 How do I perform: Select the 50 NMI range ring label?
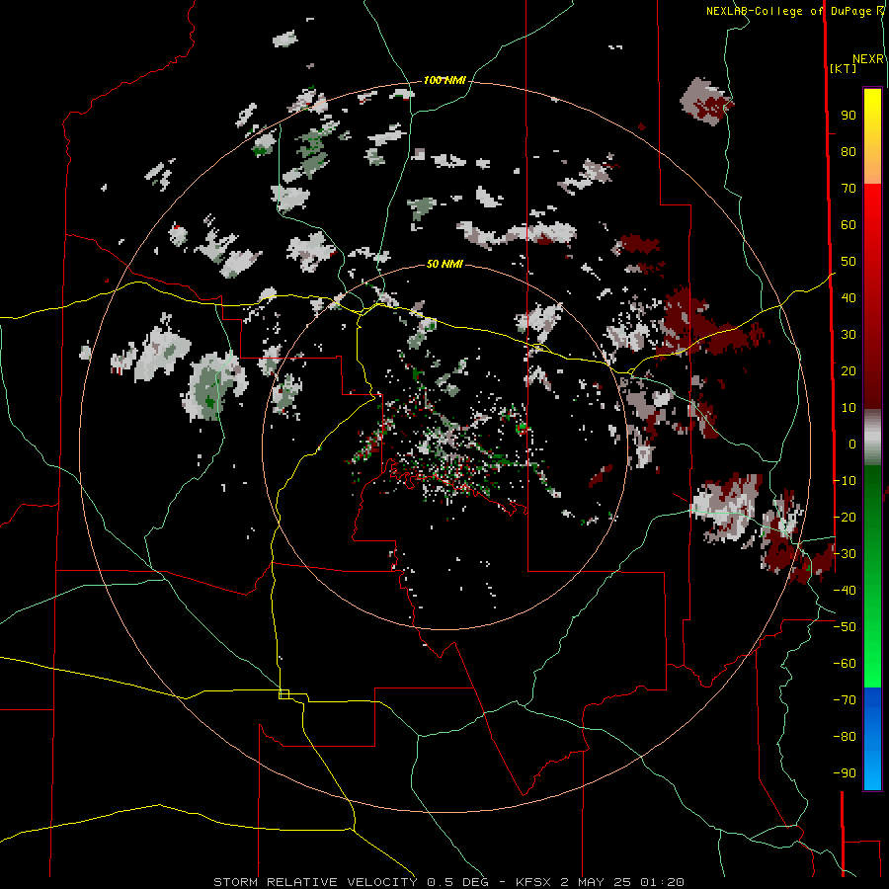tap(444, 264)
